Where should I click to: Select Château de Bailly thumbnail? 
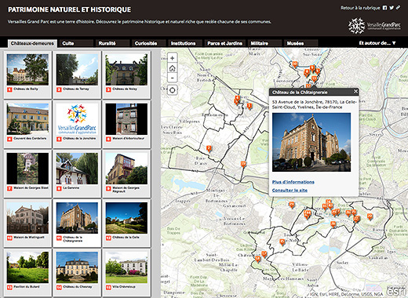coord(27,74)
